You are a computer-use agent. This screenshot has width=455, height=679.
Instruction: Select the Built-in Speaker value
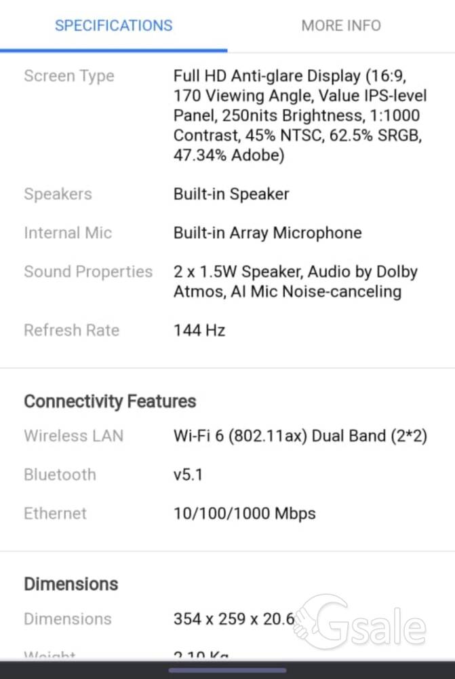[x=231, y=194]
